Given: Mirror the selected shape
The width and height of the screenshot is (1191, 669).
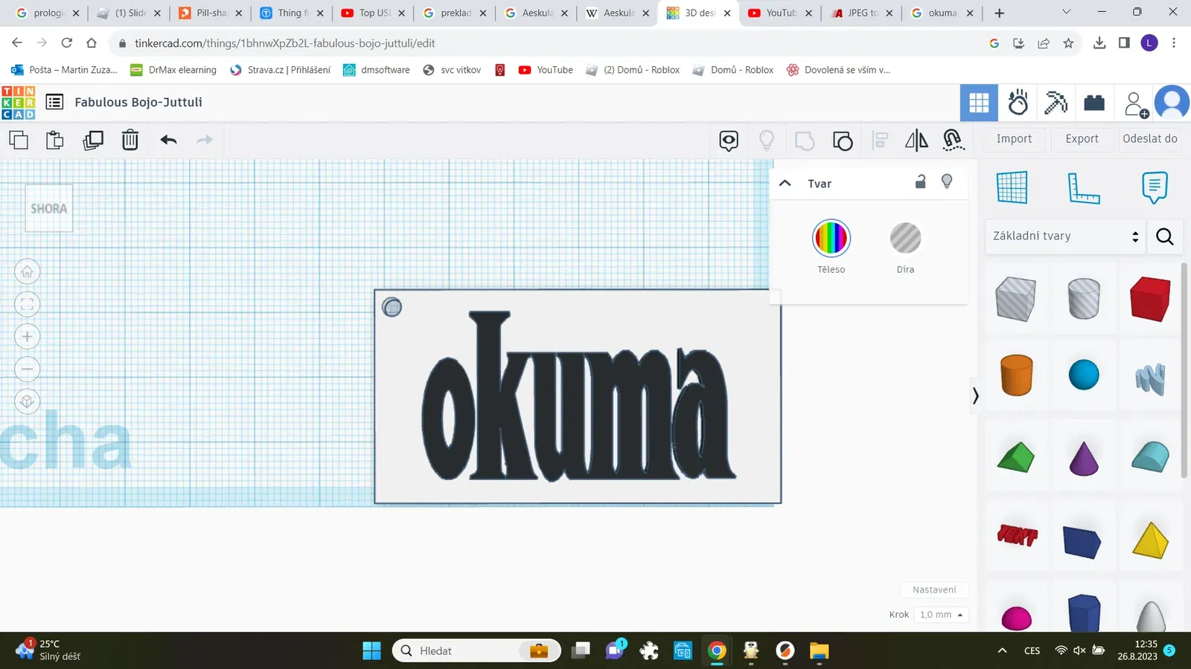Looking at the screenshot, I should tap(917, 140).
